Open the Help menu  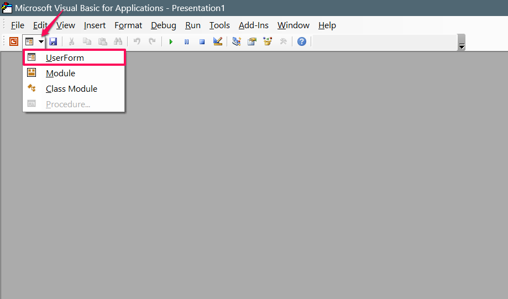point(327,25)
